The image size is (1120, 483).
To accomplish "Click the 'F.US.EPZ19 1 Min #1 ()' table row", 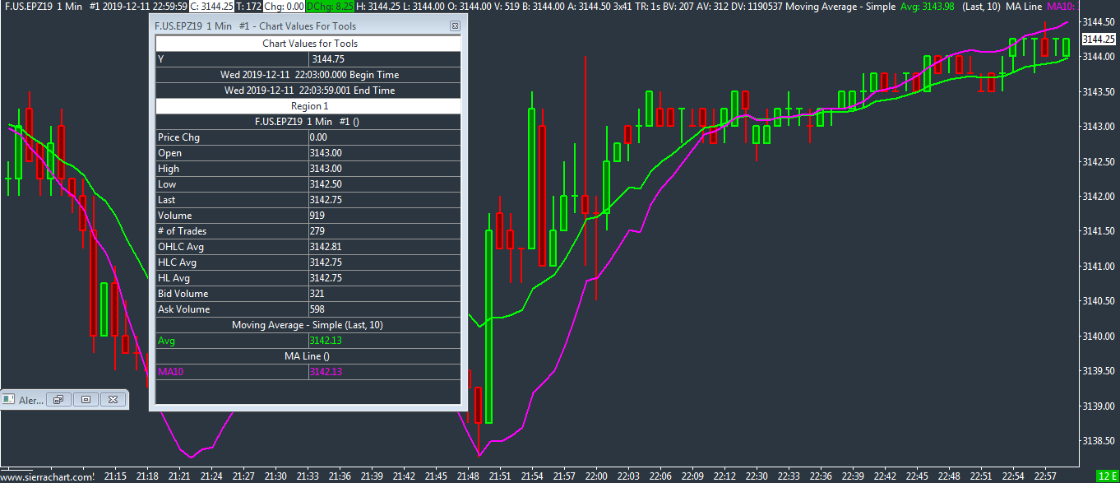I will pyautogui.click(x=309, y=122).
